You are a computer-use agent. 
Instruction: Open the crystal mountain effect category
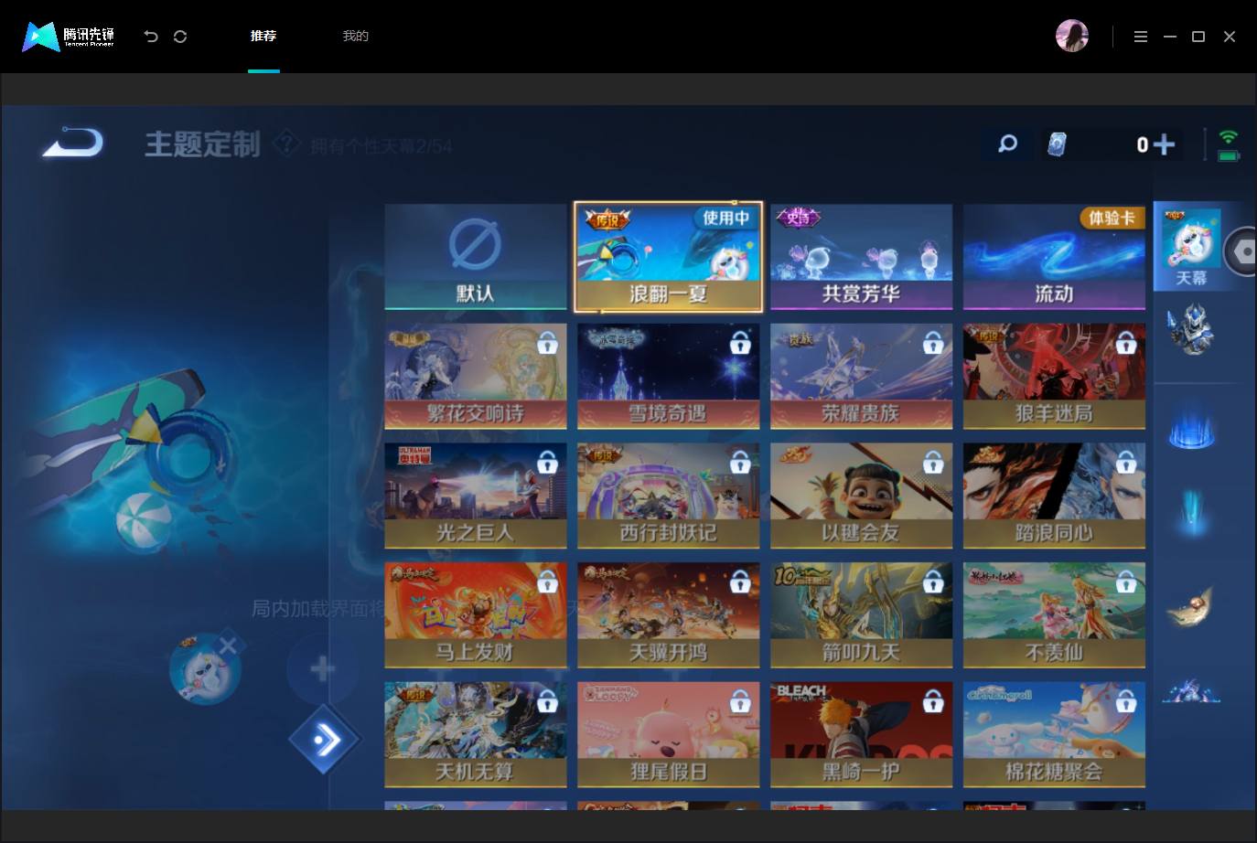click(x=1191, y=689)
